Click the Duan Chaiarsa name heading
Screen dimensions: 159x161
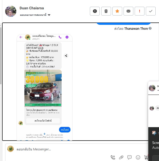pos(32,8)
